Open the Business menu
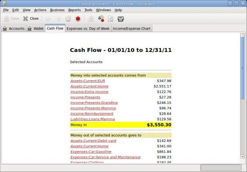The height and width of the screenshot is (172, 247). [57, 10]
